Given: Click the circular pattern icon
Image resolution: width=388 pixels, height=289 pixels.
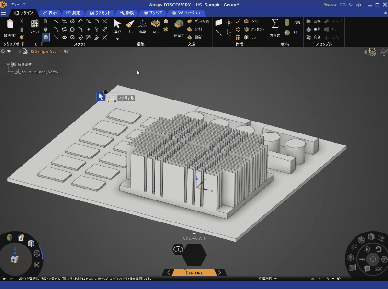Looking at the screenshot, I should coord(238,29).
